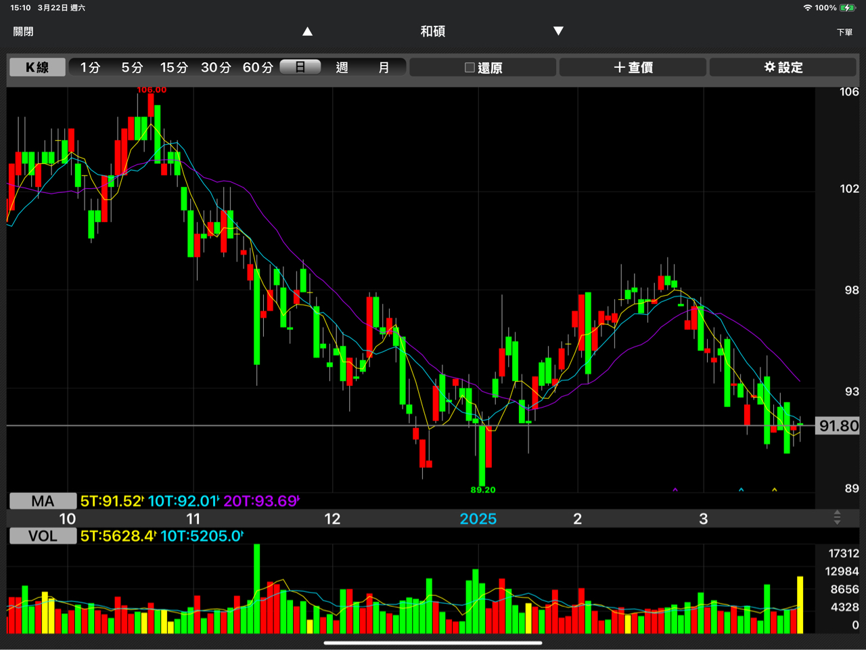Tap the cyan 10T marker arrow
Screen dimensions: 866x650
tap(742, 490)
